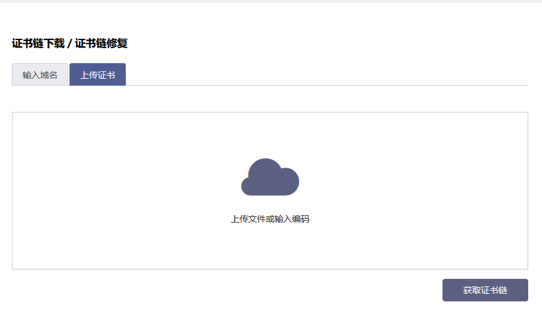
Task: Click the cloud upload icon
Action: click(270, 178)
